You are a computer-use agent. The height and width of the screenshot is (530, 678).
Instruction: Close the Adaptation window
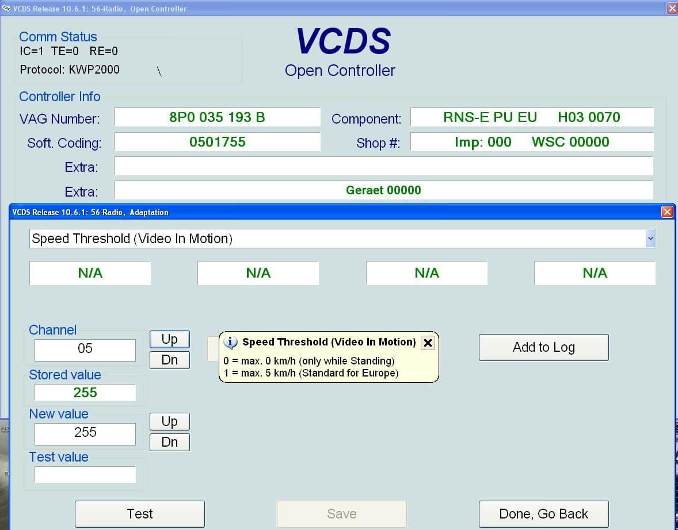(x=667, y=212)
